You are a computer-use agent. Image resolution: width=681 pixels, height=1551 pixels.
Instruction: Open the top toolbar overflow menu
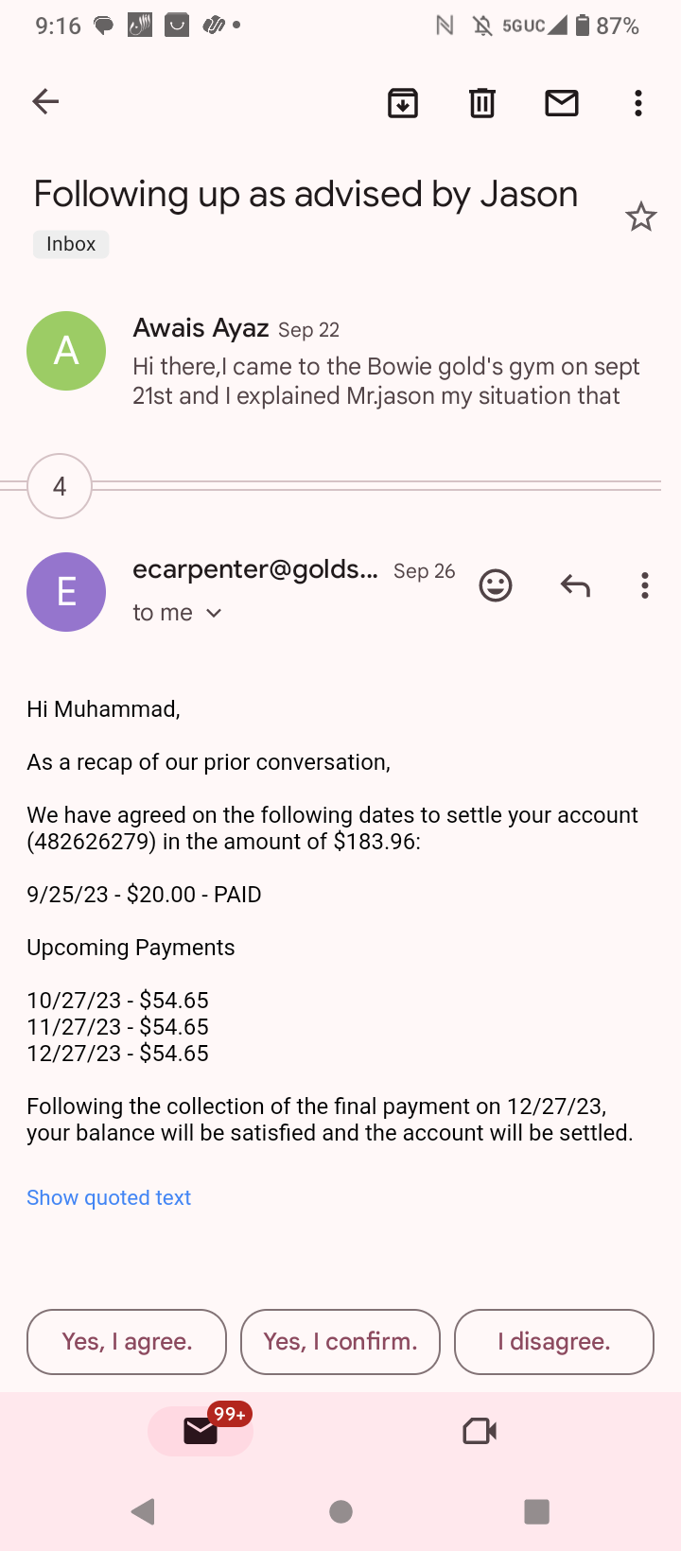coord(638,102)
